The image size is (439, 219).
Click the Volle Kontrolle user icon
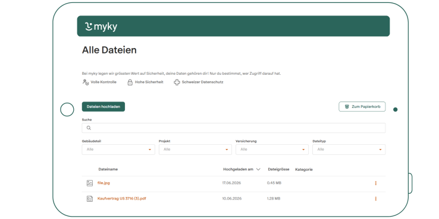click(86, 82)
